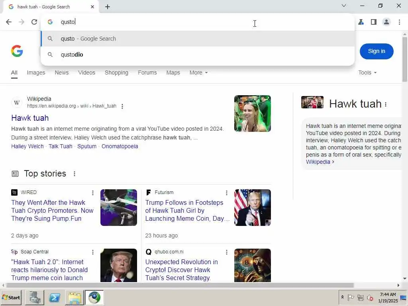408x306 pixels.
Task: Click the Wikipedia favicon in the result
Action: (x=17, y=102)
